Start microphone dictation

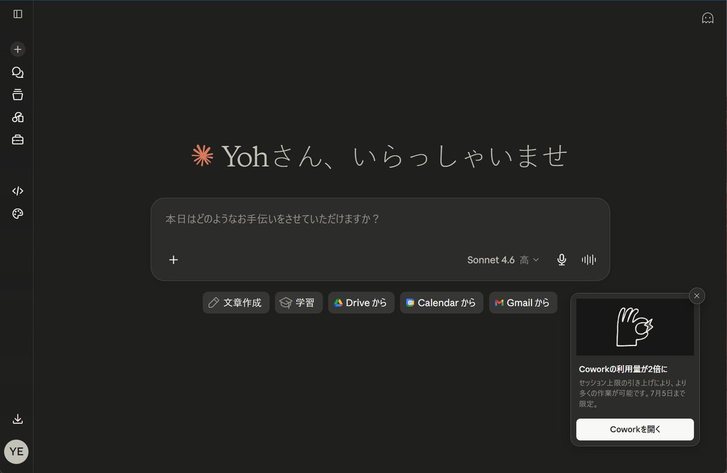562,260
